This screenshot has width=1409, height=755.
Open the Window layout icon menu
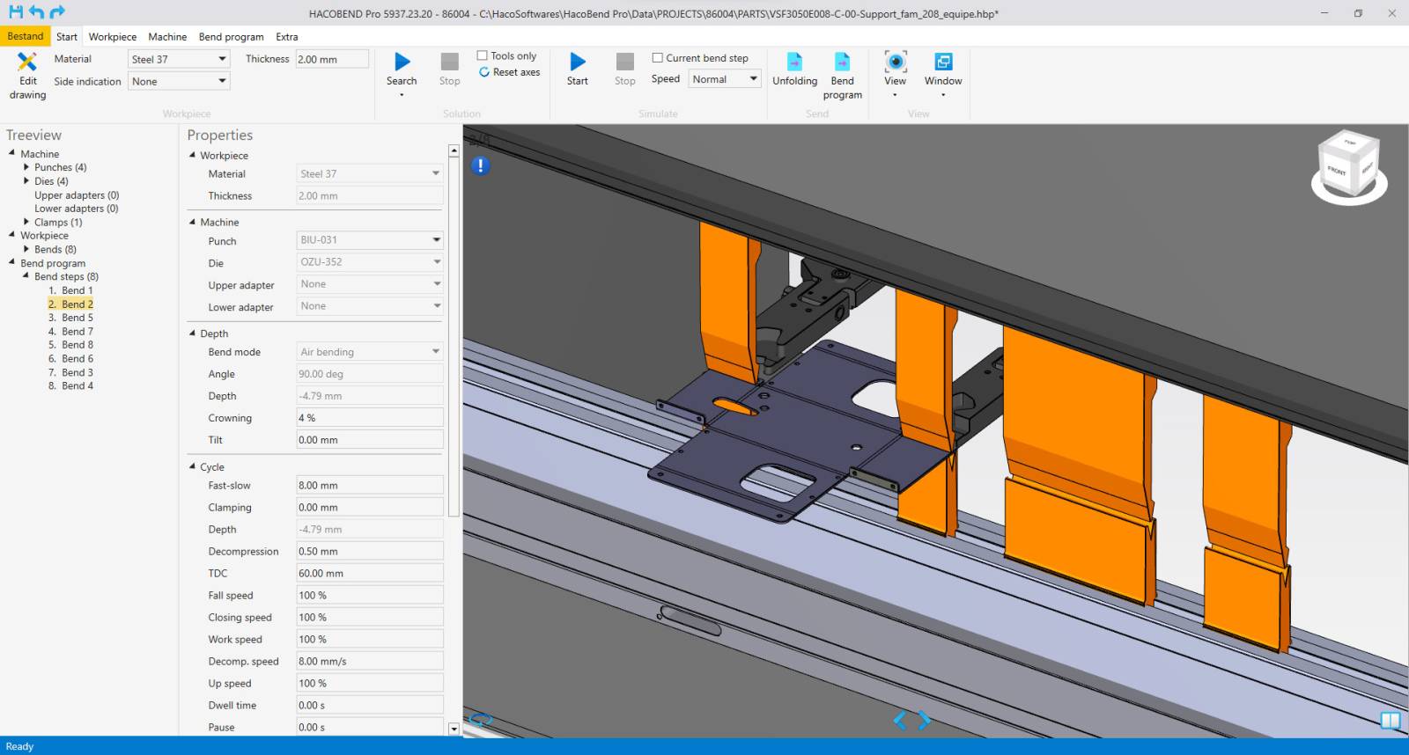pos(942,62)
